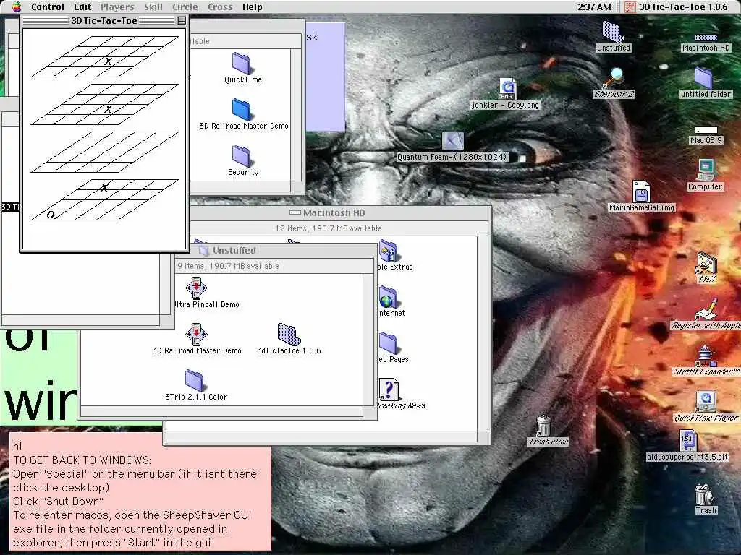Select the Trash icon
741x555 pixels.
pos(706,499)
